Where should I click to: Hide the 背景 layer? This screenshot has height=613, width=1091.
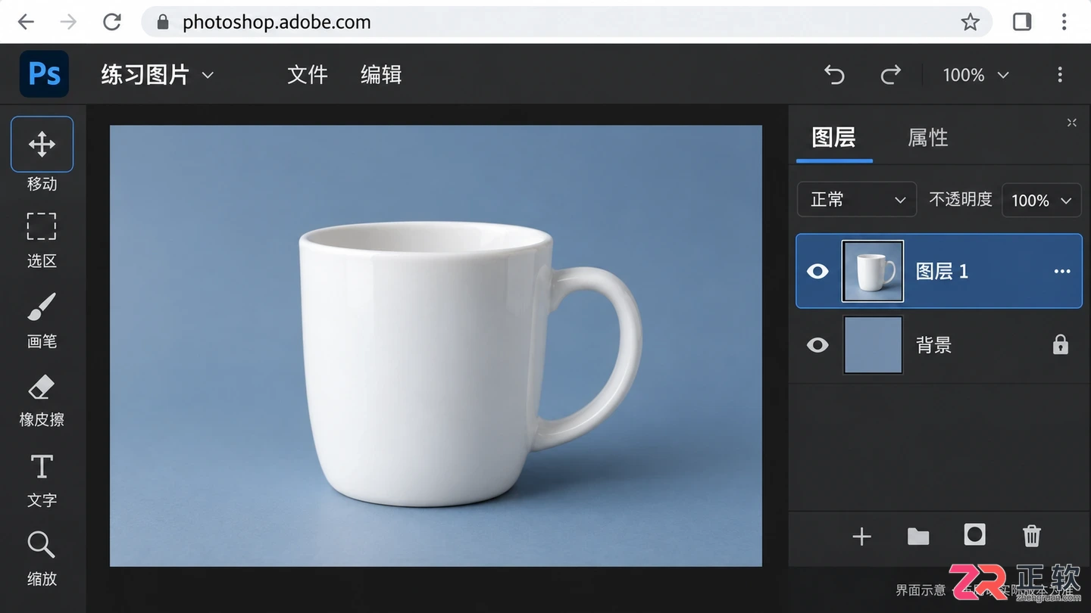817,345
